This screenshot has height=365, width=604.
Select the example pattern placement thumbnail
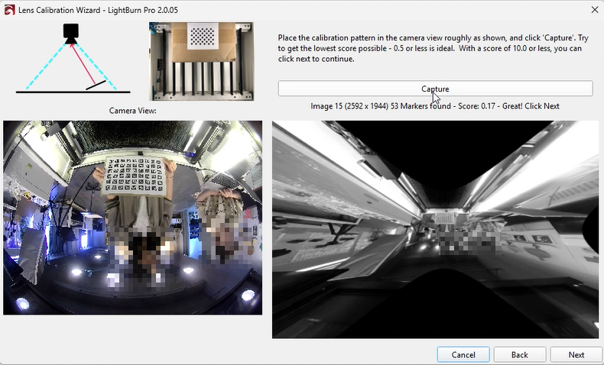click(203, 62)
